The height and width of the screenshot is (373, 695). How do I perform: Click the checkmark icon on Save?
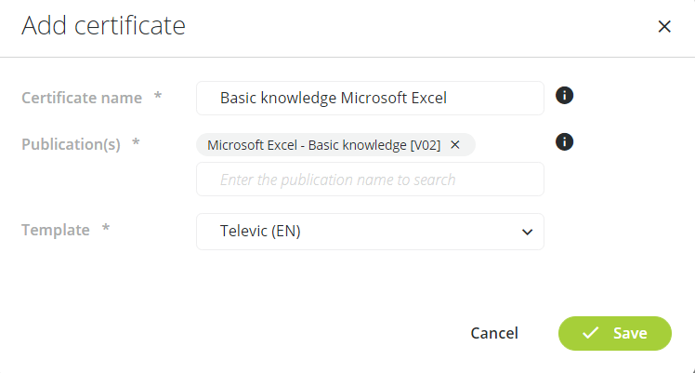pyautogui.click(x=590, y=333)
